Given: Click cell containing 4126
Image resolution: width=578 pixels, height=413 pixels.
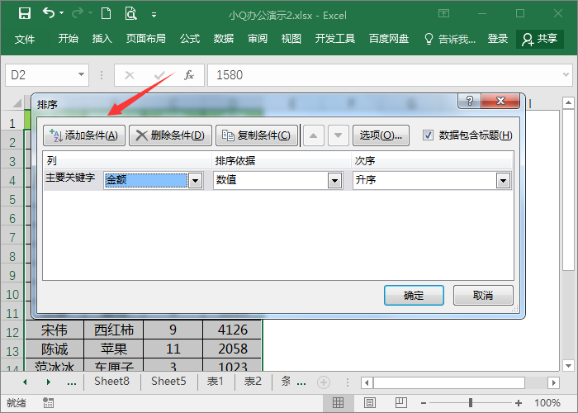Looking at the screenshot, I should pos(233,330).
